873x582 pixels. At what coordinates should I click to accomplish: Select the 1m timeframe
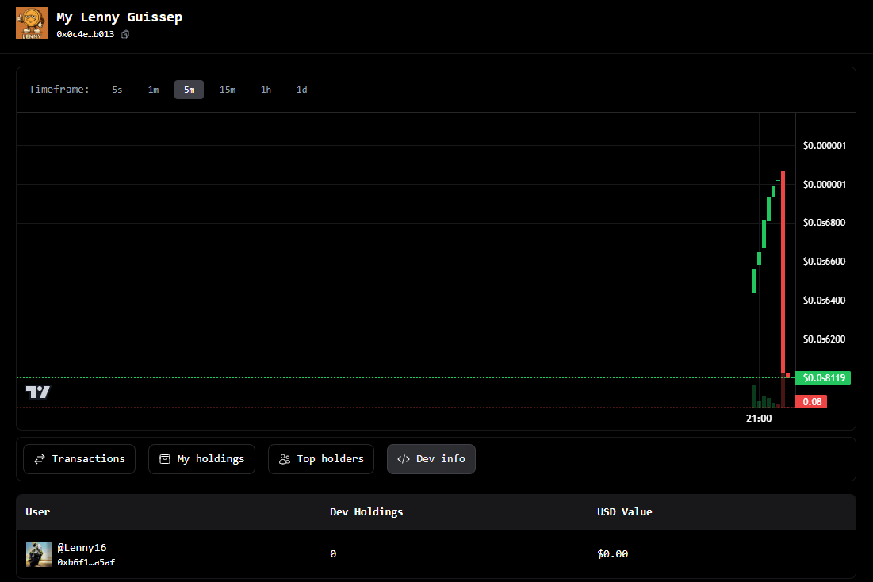pos(153,90)
